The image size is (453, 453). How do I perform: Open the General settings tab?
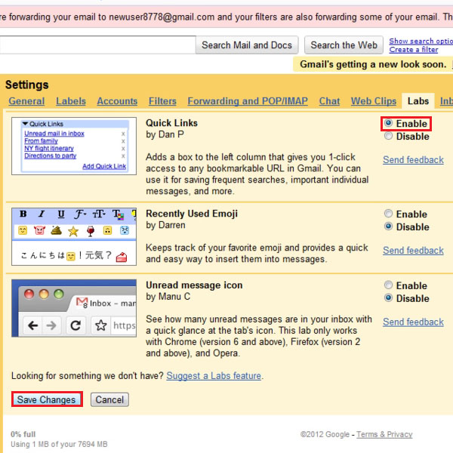coord(26,101)
